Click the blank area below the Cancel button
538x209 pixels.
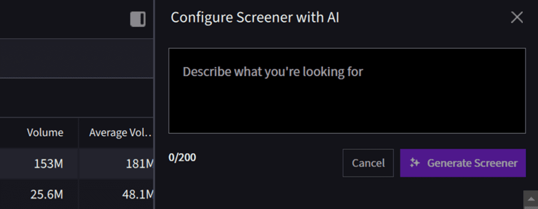pos(368,193)
